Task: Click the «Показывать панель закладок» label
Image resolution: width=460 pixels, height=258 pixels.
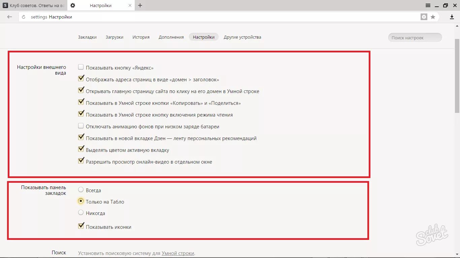Action: pyautogui.click(x=44, y=190)
